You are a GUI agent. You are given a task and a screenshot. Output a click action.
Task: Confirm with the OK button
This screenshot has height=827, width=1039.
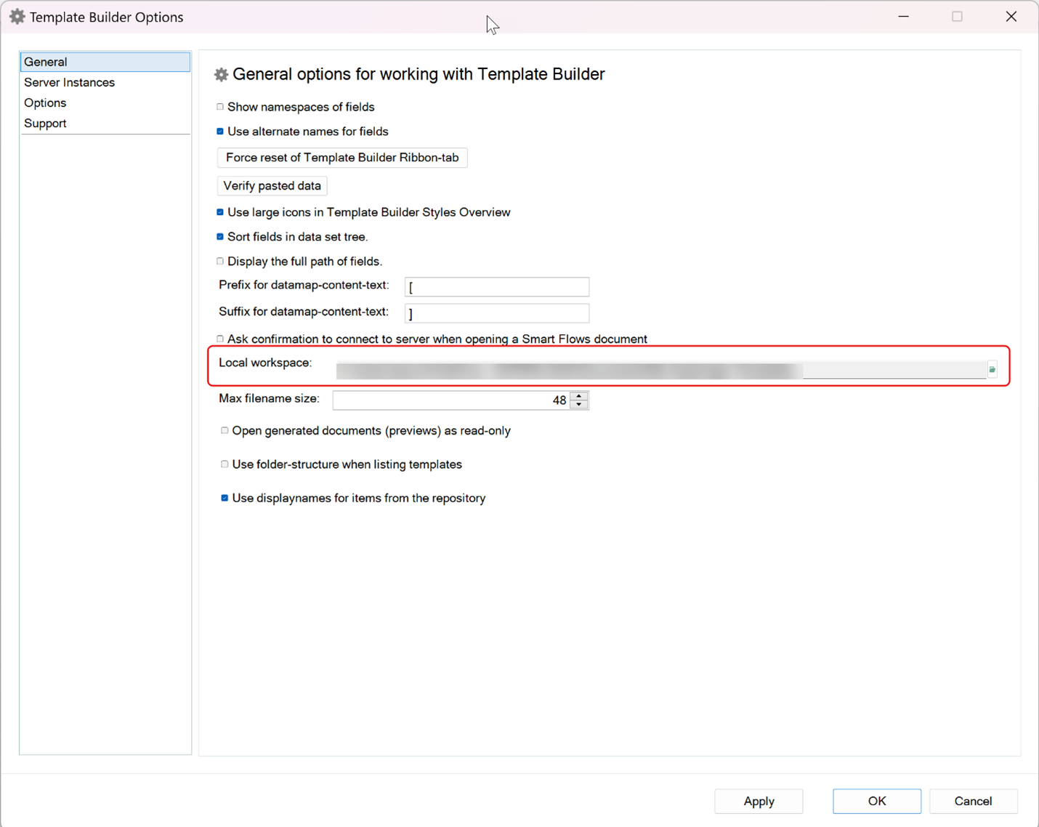877,801
